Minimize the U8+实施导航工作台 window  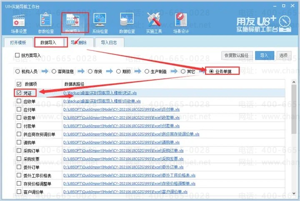point(275,6)
